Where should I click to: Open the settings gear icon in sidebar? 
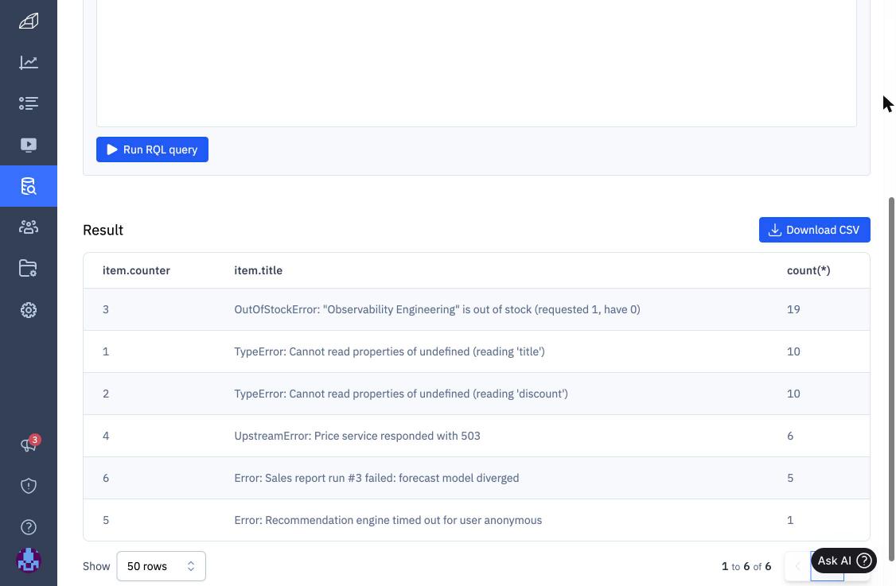(x=29, y=310)
